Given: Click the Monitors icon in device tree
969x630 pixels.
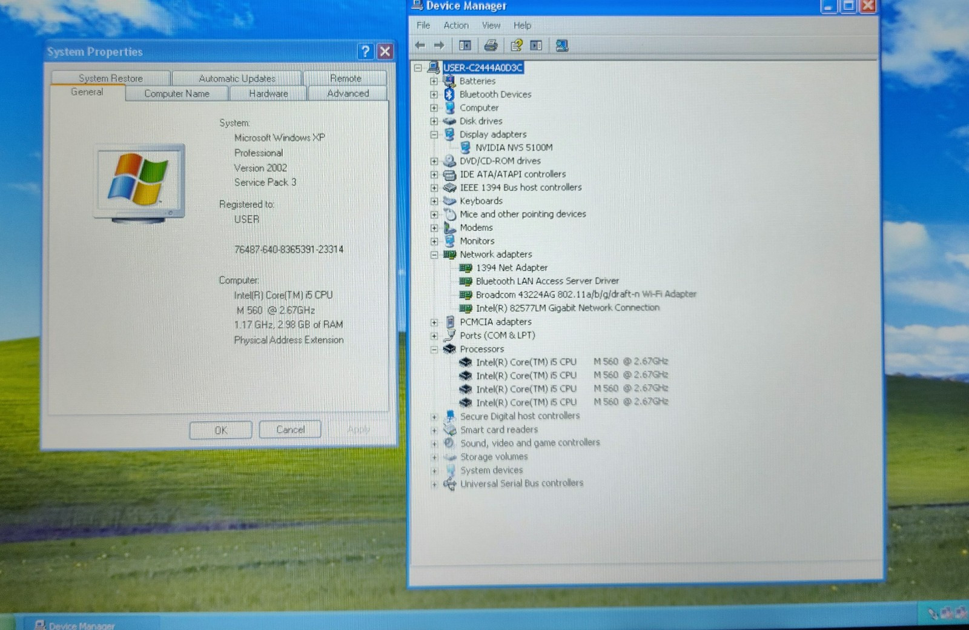Looking at the screenshot, I should 449,241.
